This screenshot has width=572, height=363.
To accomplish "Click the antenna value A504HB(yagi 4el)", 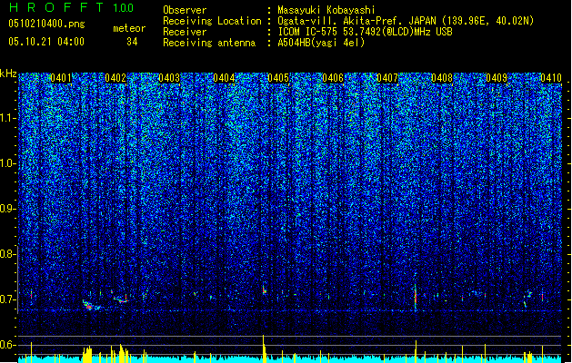I will click(321, 43).
